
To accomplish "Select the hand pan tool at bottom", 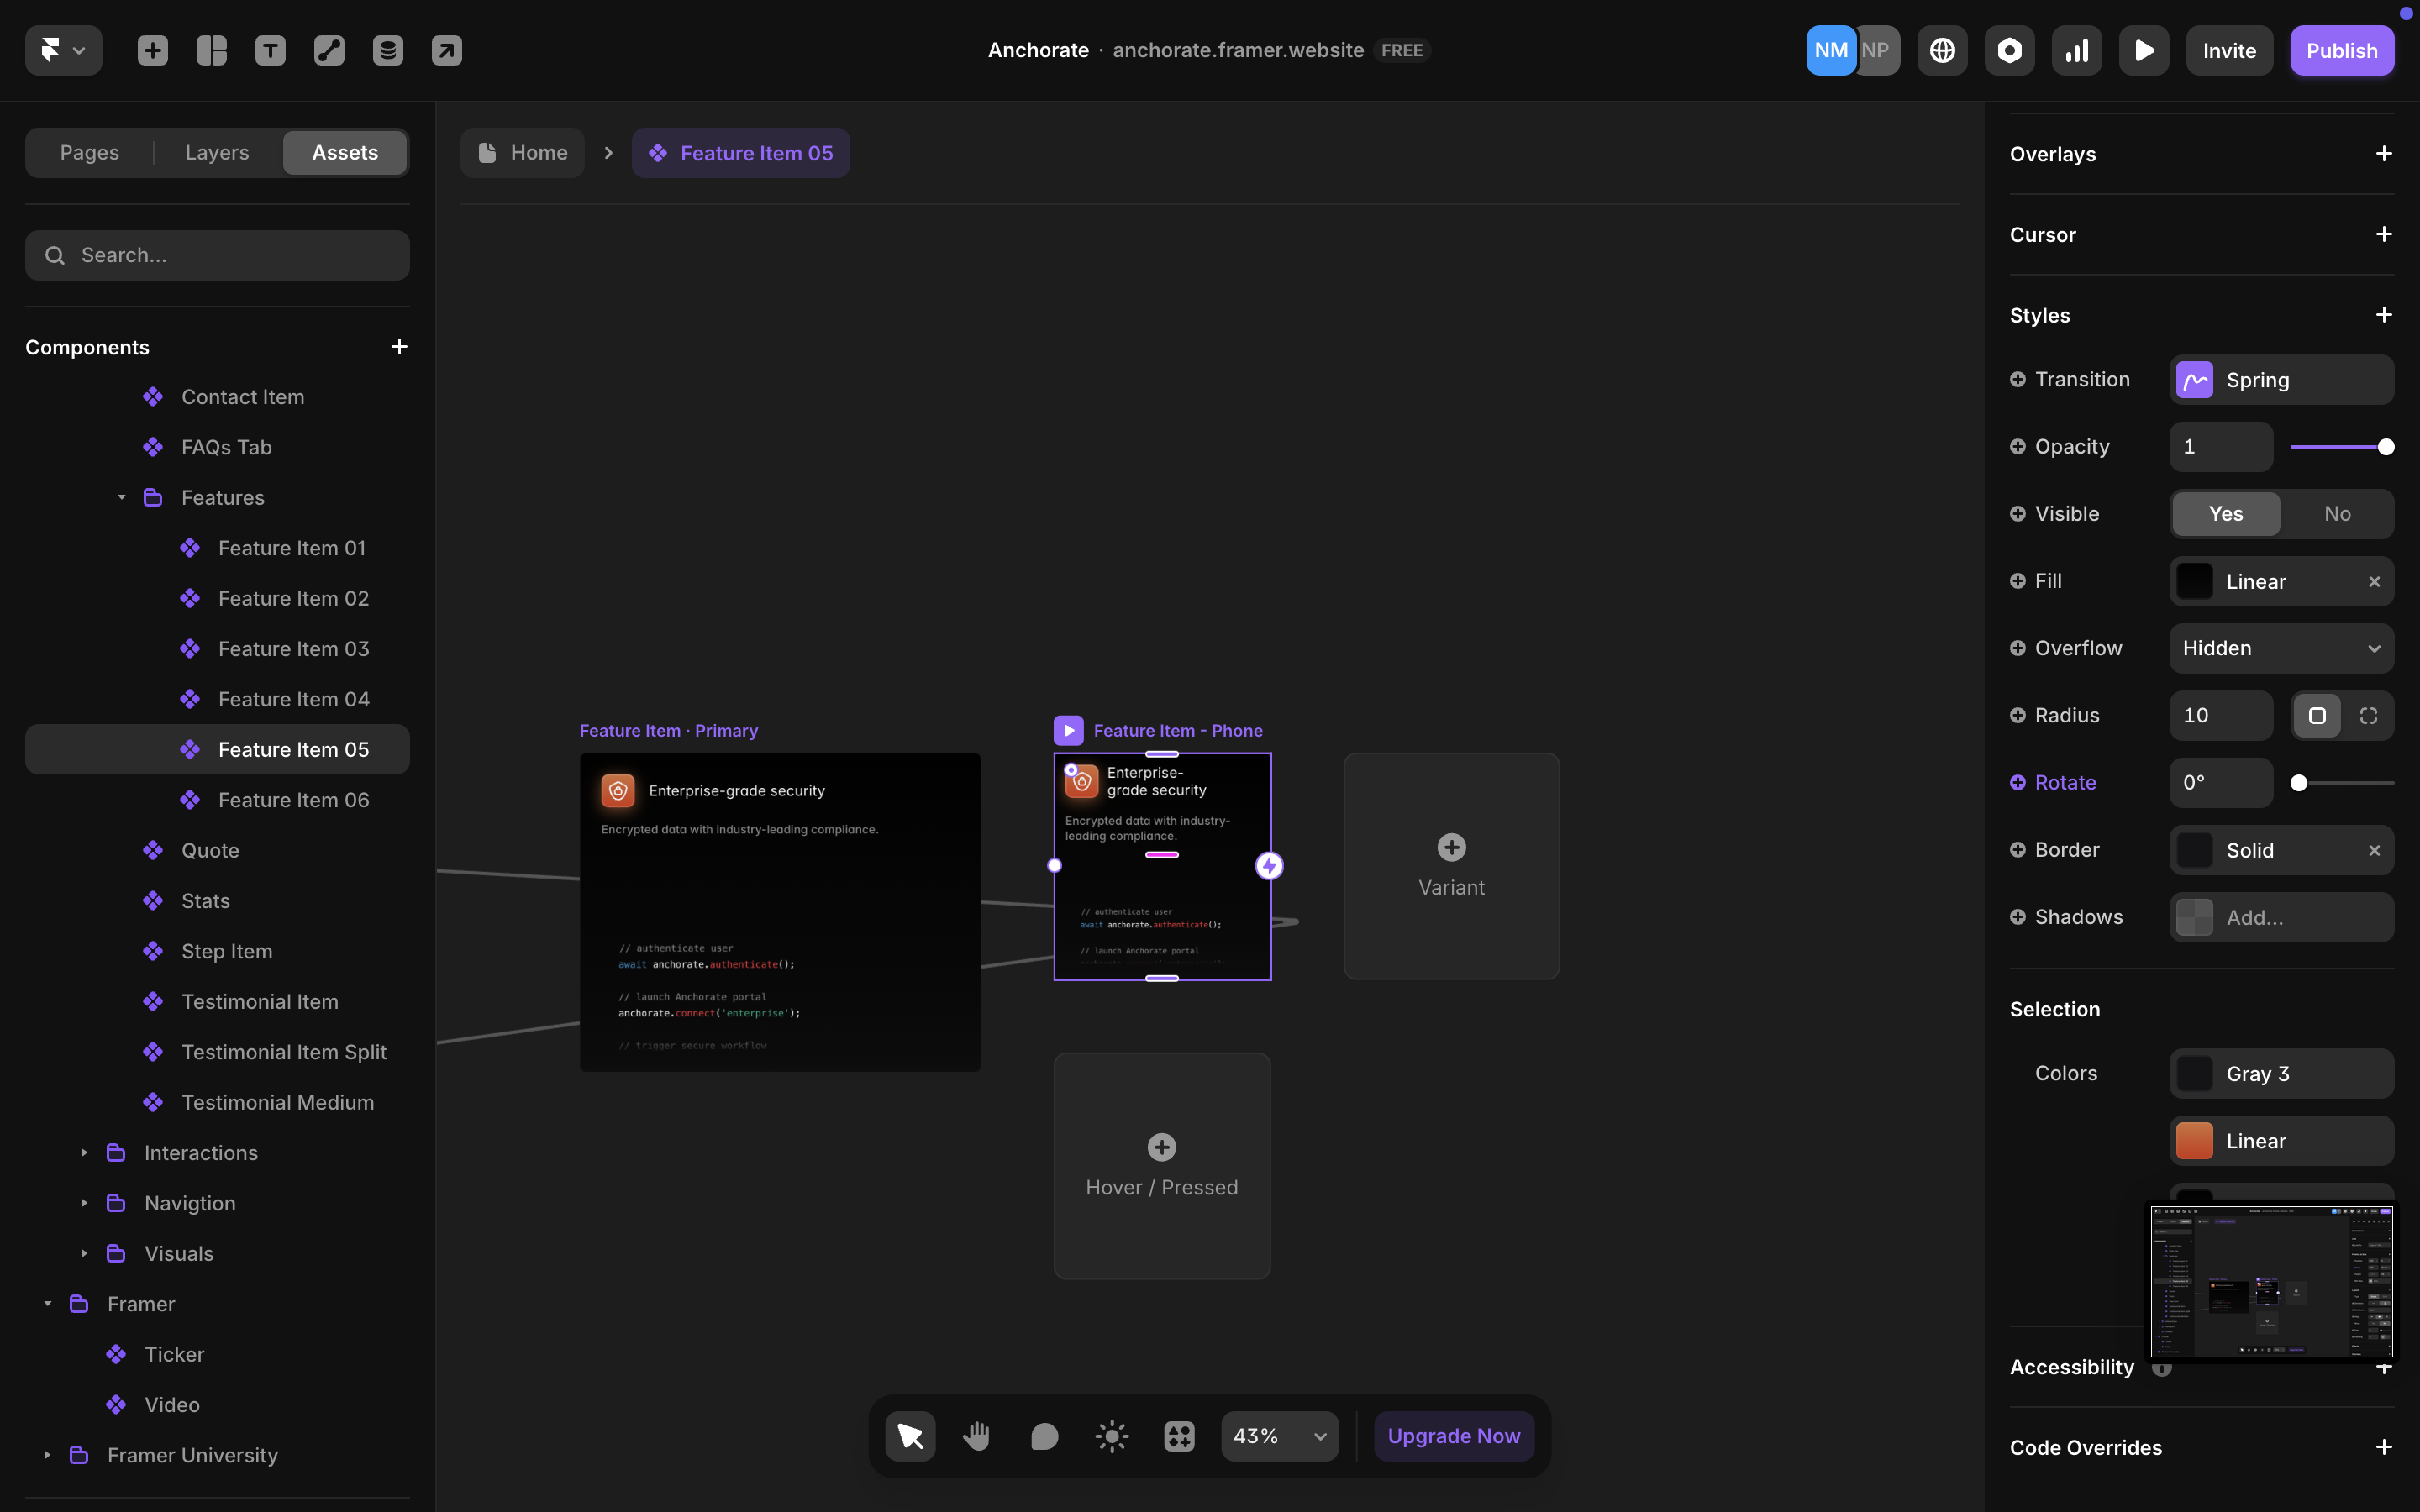I will click(976, 1435).
